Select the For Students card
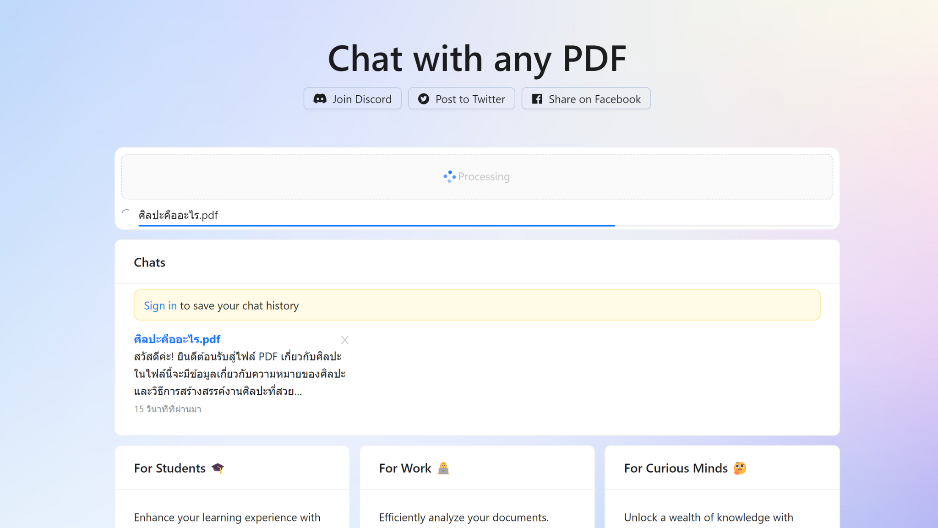The image size is (938, 528). coord(232,485)
